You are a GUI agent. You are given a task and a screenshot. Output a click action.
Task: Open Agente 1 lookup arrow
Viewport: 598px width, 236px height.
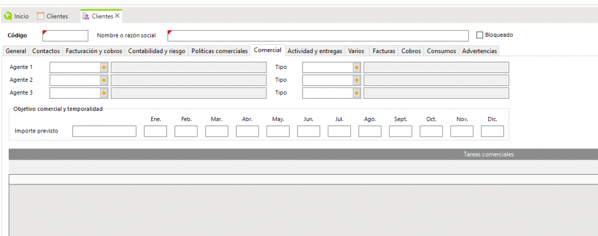tap(104, 68)
